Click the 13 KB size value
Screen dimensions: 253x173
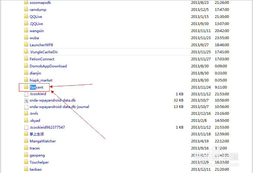click(x=178, y=107)
